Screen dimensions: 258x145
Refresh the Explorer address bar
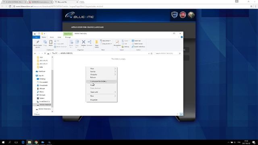coord(152,54)
